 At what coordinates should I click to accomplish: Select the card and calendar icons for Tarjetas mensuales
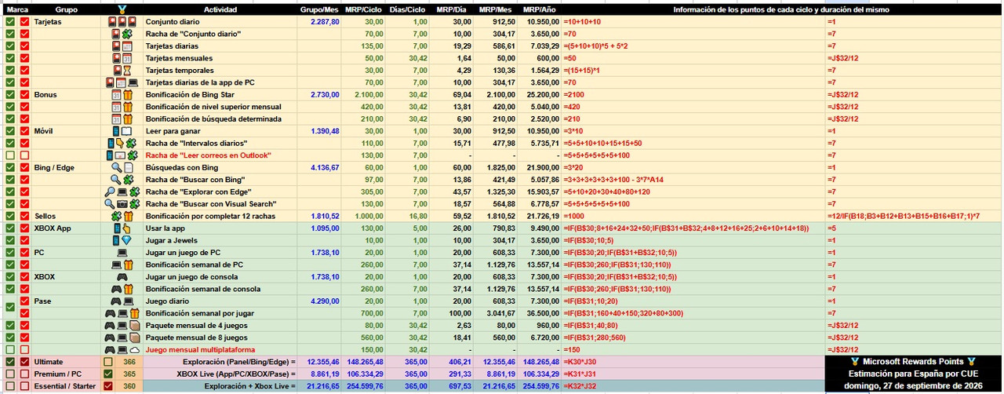coord(122,58)
